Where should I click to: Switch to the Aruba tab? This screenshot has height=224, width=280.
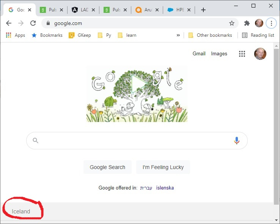(x=147, y=10)
